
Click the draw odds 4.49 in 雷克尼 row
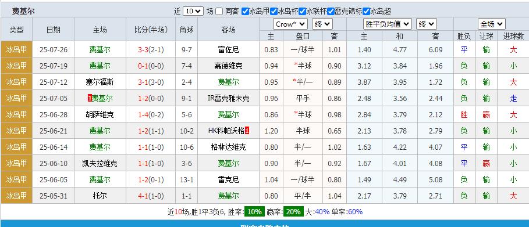coord(400,179)
